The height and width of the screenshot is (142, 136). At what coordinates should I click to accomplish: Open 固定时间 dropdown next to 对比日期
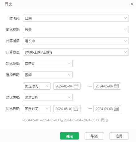click(x=37, y=109)
